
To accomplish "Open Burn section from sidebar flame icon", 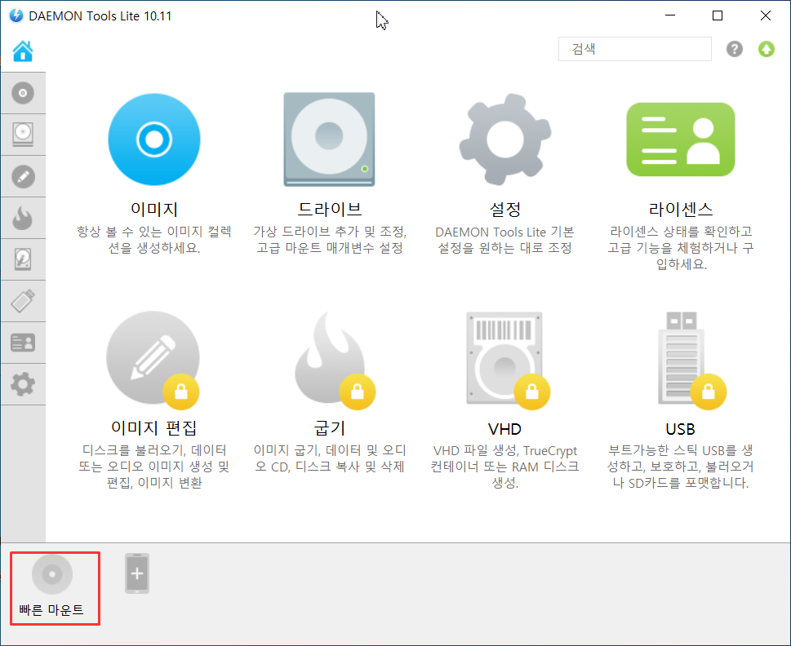I will tap(23, 219).
